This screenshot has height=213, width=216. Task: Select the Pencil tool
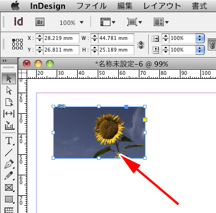point(9,176)
